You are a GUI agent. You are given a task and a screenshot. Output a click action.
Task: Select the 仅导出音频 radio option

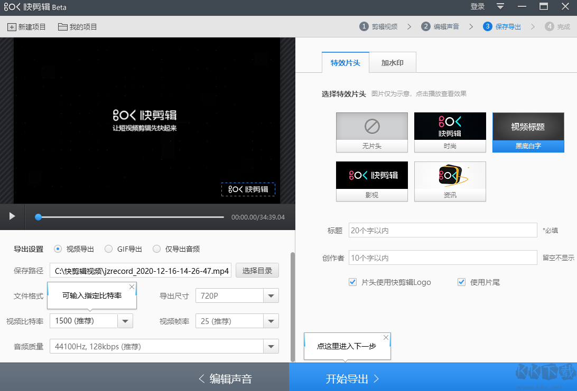pyautogui.click(x=156, y=249)
